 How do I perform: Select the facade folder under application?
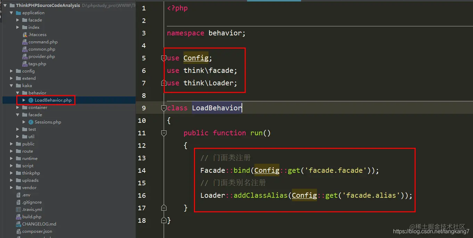[x=35, y=20]
